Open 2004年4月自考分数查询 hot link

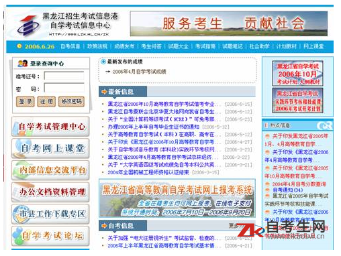coord(299,184)
